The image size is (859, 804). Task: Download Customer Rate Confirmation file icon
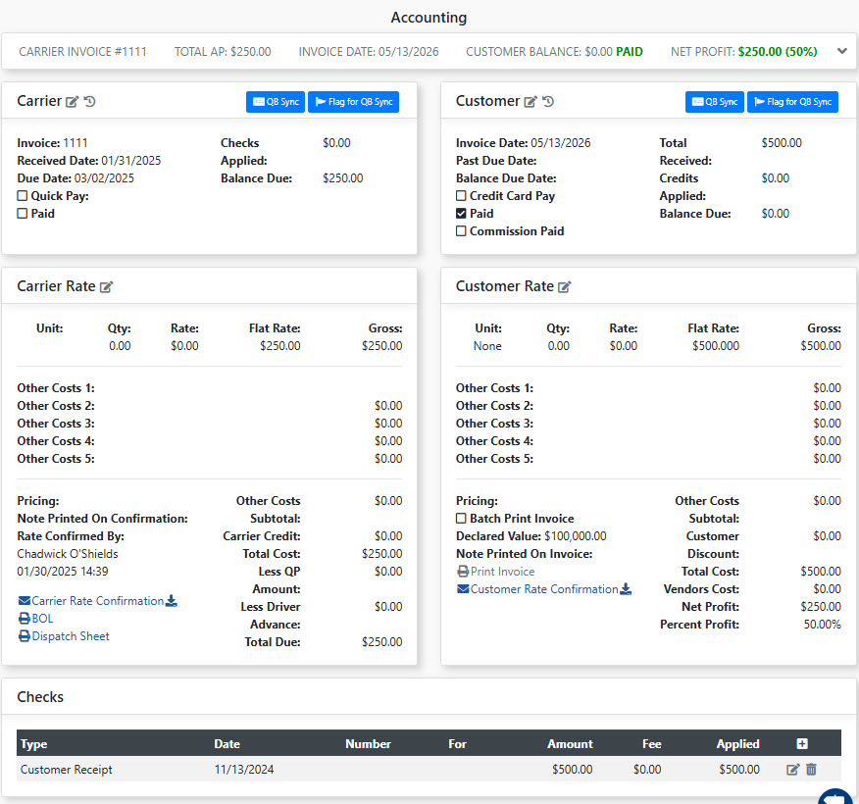(626, 589)
